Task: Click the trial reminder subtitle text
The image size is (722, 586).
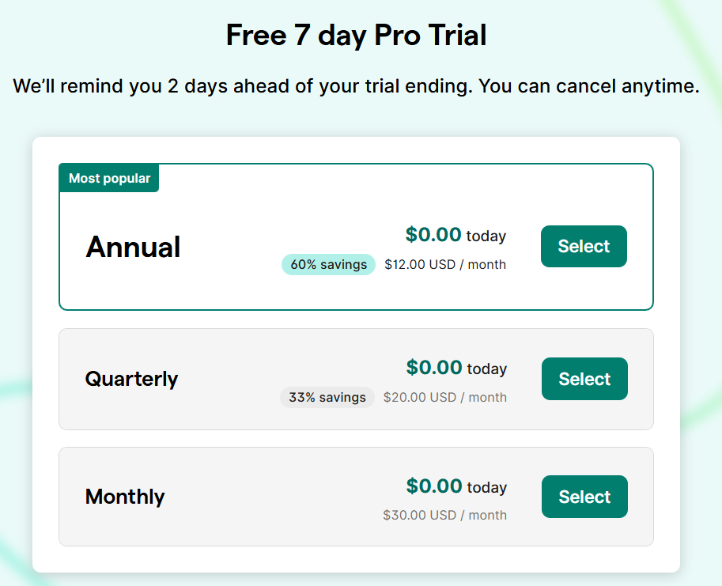Action: pyautogui.click(x=355, y=86)
